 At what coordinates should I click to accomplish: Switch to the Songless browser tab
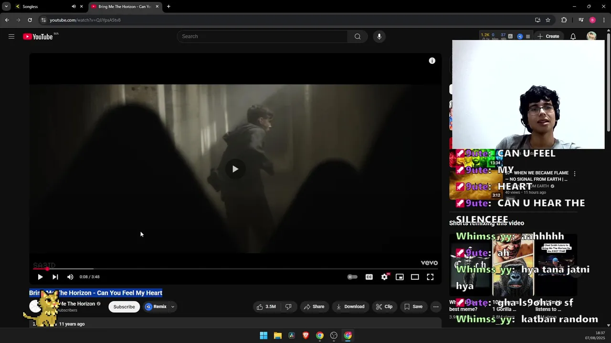tap(48, 7)
